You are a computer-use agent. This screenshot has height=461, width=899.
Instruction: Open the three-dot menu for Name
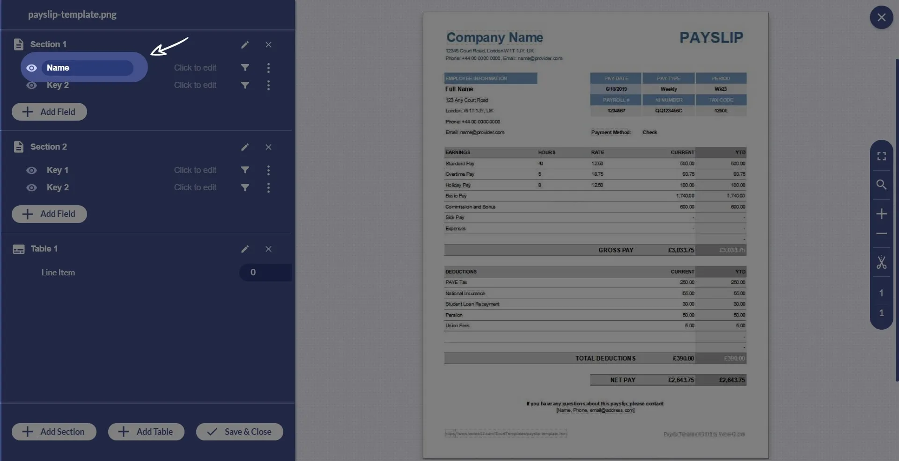pyautogui.click(x=268, y=68)
